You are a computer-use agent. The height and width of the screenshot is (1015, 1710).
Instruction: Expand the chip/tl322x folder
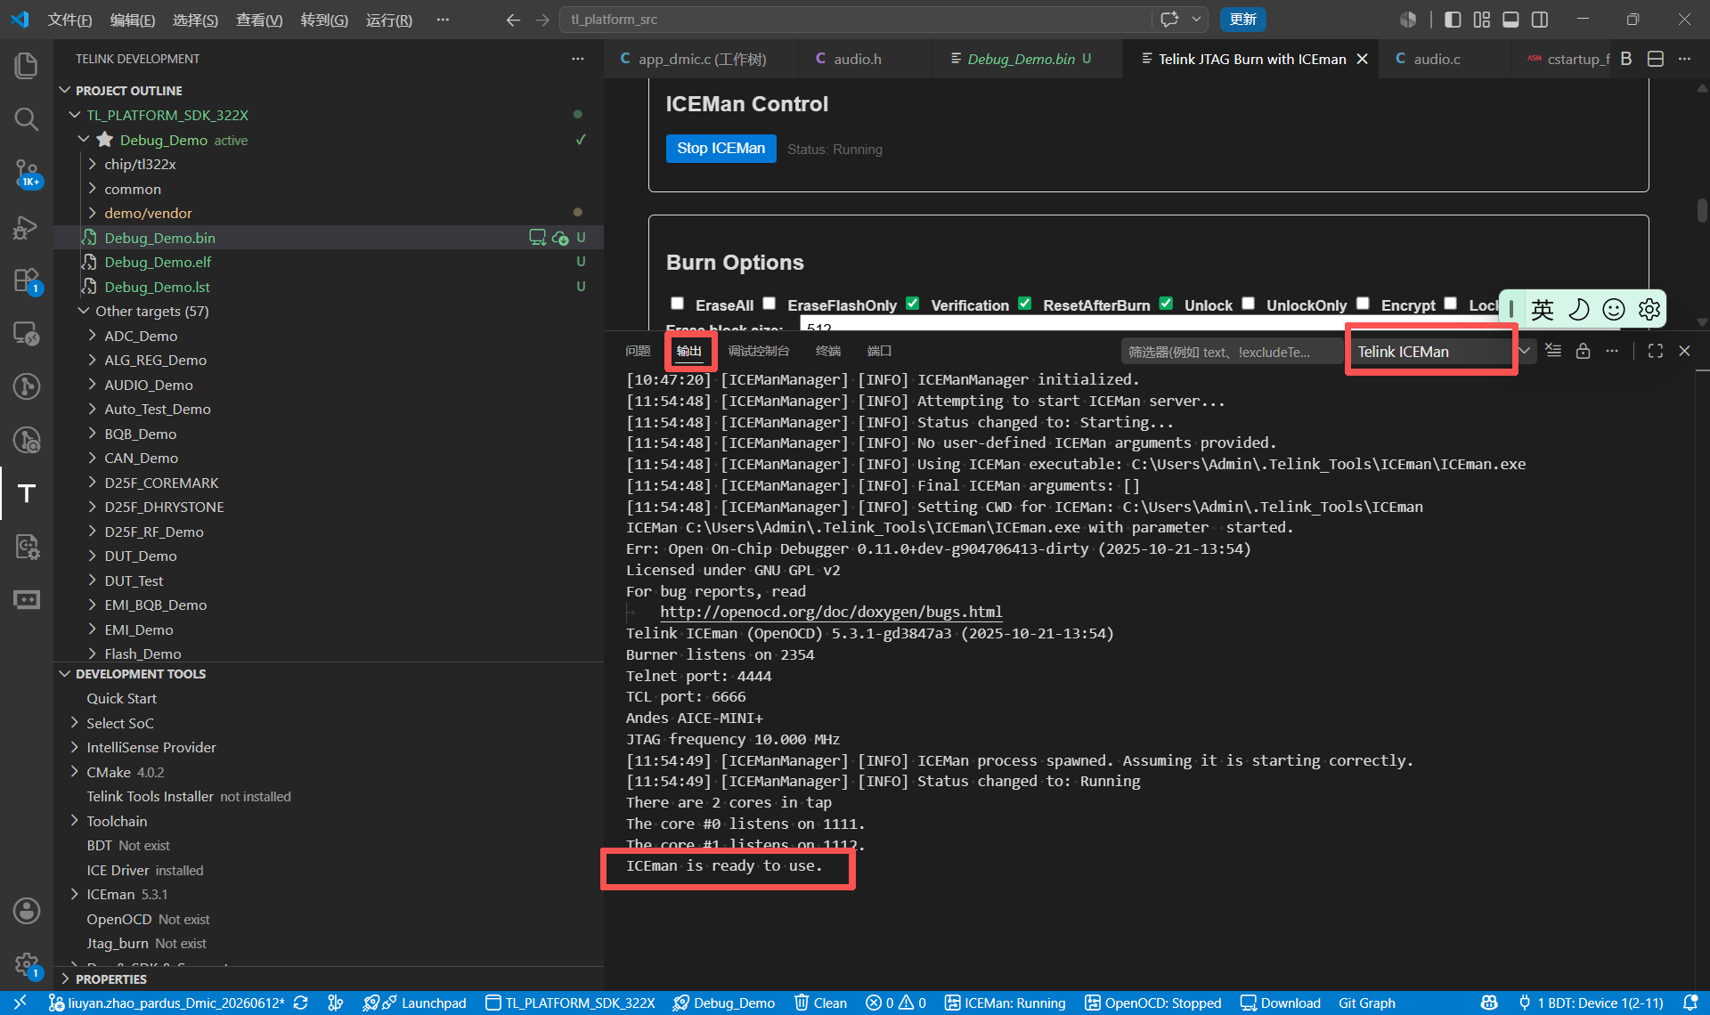point(93,164)
